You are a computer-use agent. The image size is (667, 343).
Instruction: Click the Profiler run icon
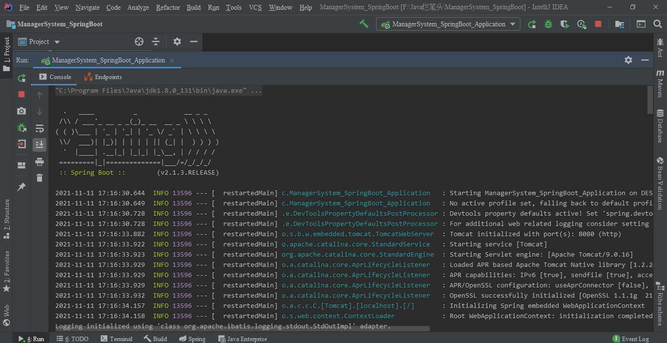tap(582, 24)
